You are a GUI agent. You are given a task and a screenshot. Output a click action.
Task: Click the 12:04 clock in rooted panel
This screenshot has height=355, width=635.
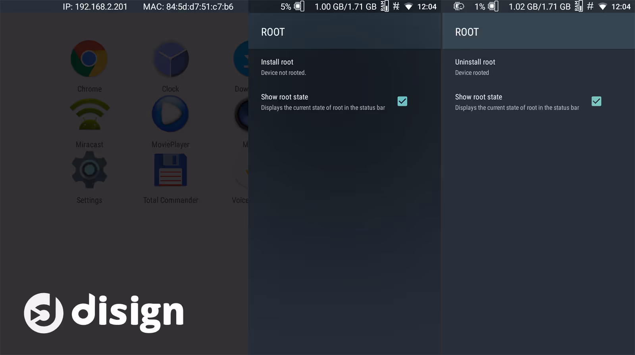coord(621,7)
